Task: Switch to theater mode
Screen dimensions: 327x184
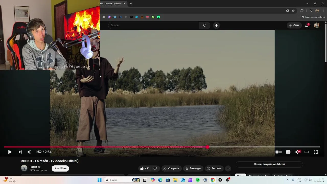Action: tap(307, 152)
